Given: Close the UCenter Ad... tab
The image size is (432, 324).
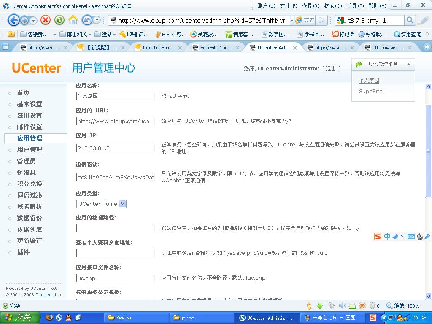Looking at the screenshot, I should (x=295, y=48).
